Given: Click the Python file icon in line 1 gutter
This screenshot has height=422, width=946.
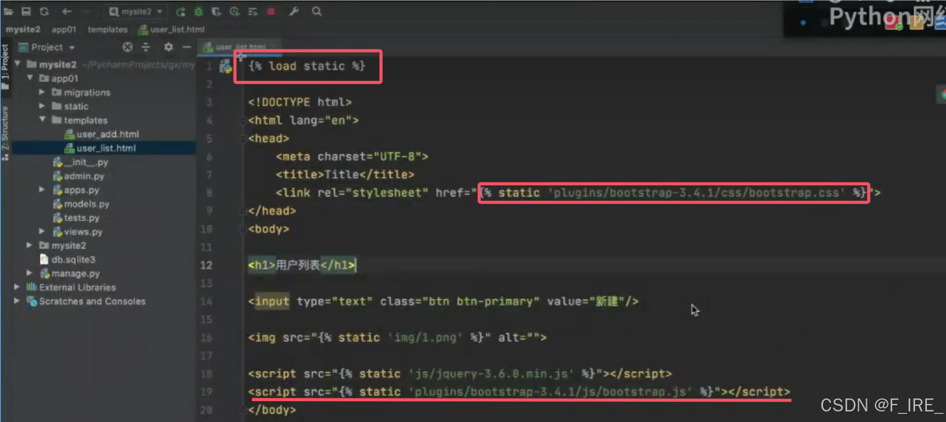Looking at the screenshot, I should coord(226,66).
